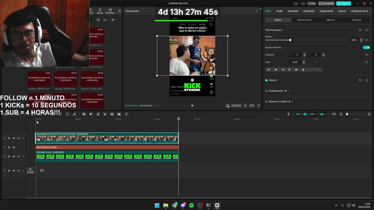Click the Portada cover button
Image resolution: width=374 pixels, height=210 pixels.
(x=30, y=171)
